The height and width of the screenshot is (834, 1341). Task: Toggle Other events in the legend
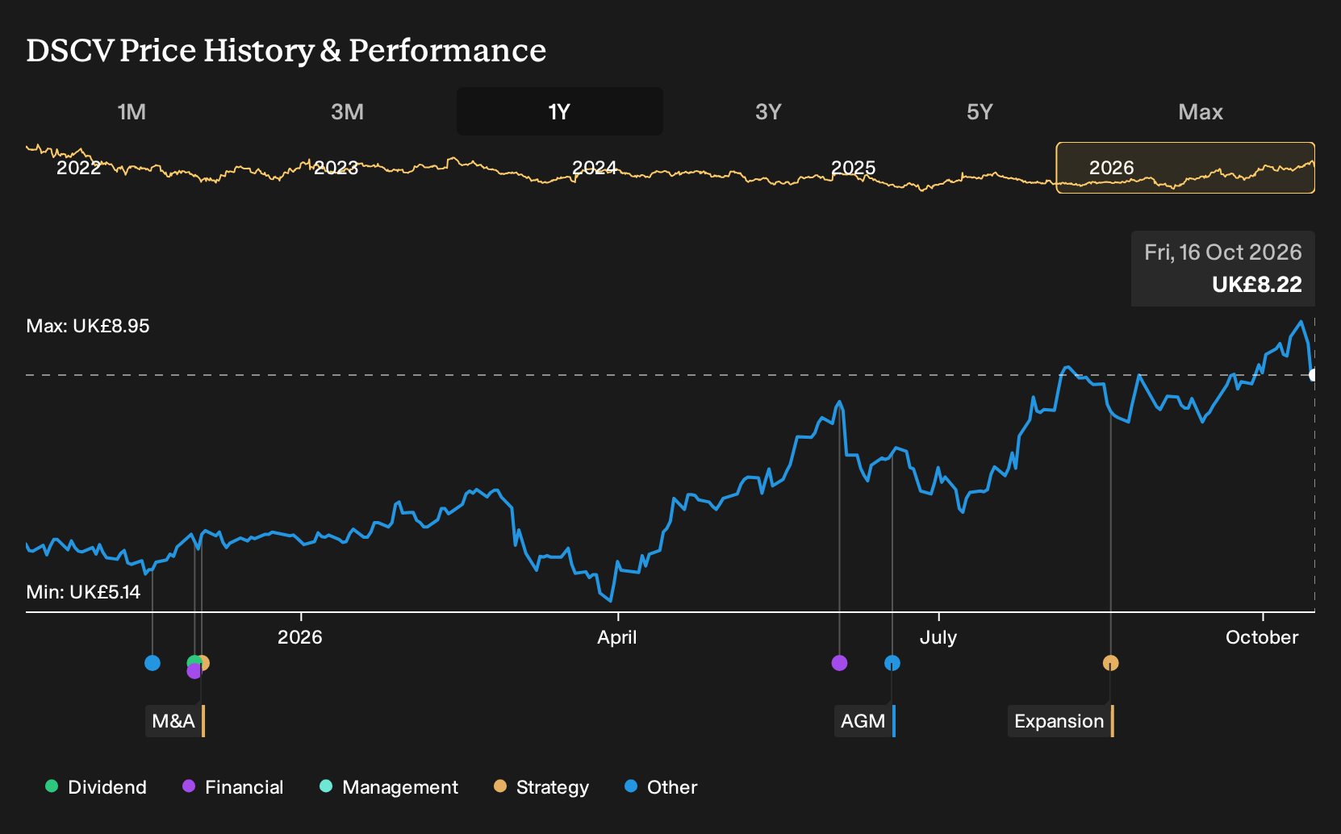[x=661, y=787]
